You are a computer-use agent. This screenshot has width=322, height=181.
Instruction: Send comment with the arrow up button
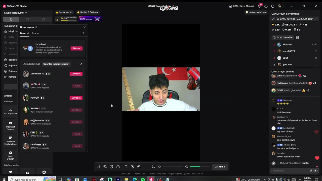coord(315,171)
